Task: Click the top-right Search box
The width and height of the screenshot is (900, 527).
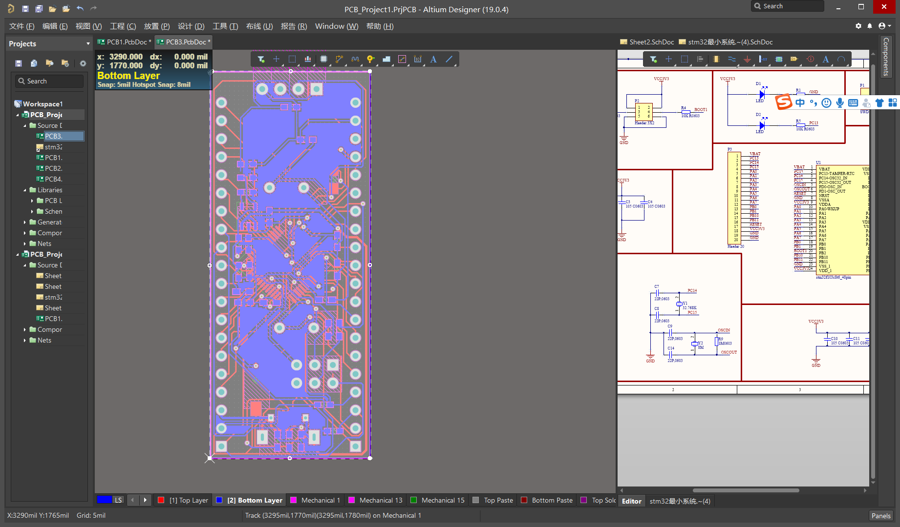Action: (787, 6)
